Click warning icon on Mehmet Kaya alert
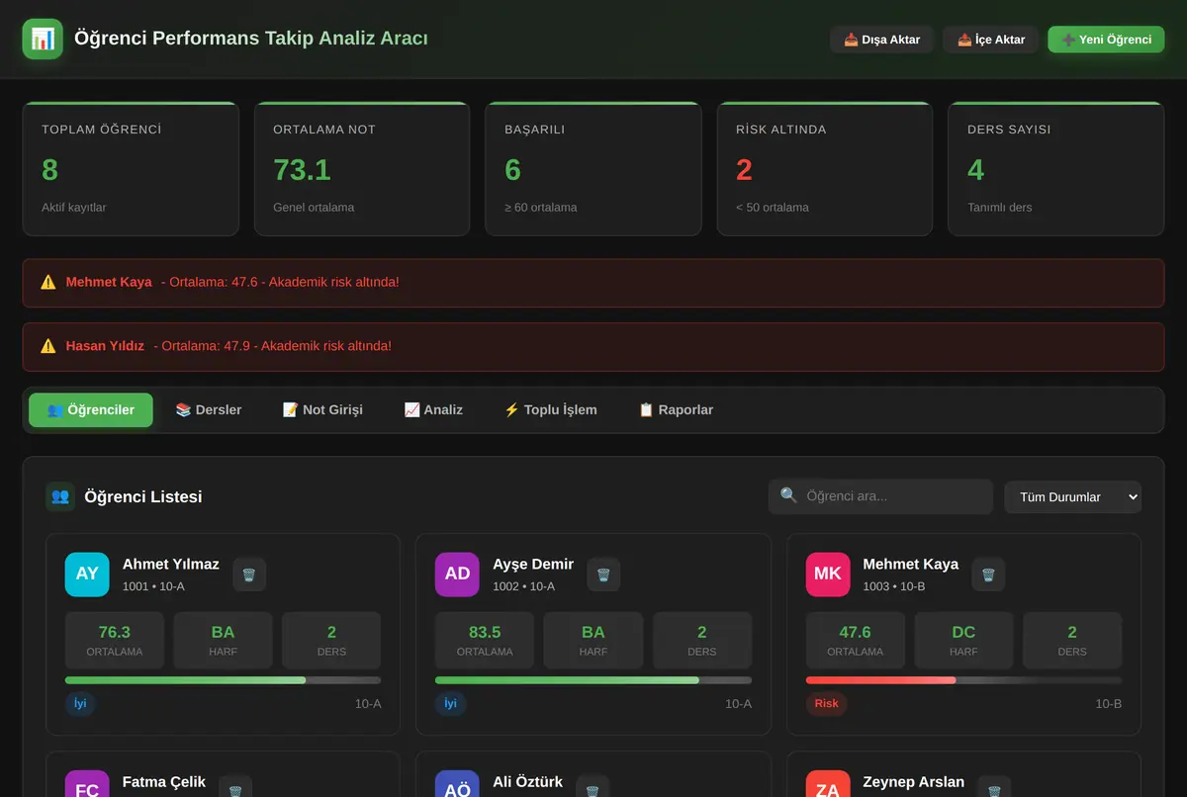The image size is (1187, 797). pos(48,282)
